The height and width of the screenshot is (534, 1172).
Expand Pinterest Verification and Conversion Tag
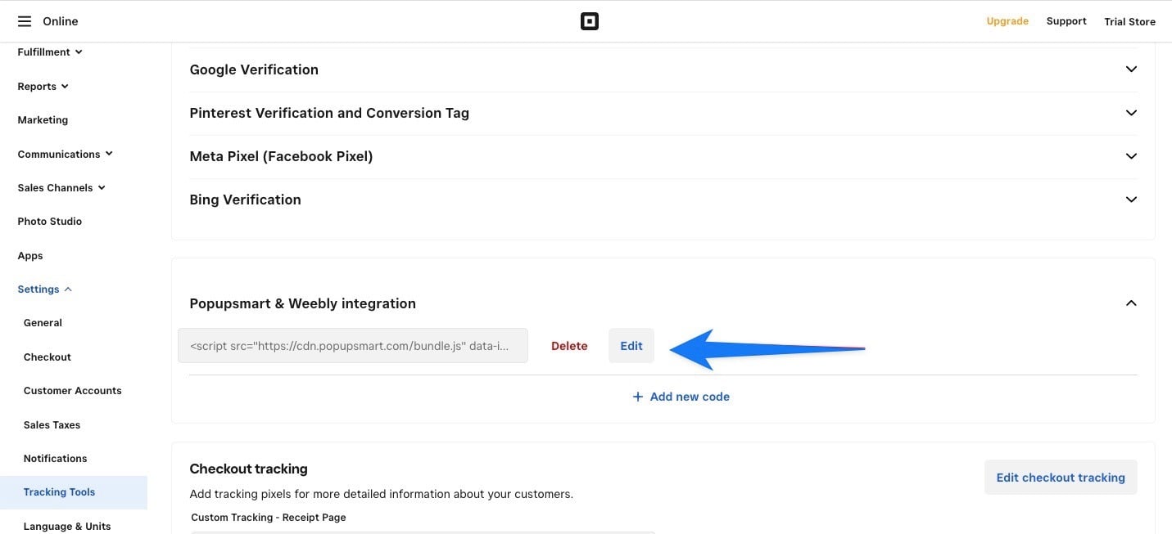point(1131,113)
